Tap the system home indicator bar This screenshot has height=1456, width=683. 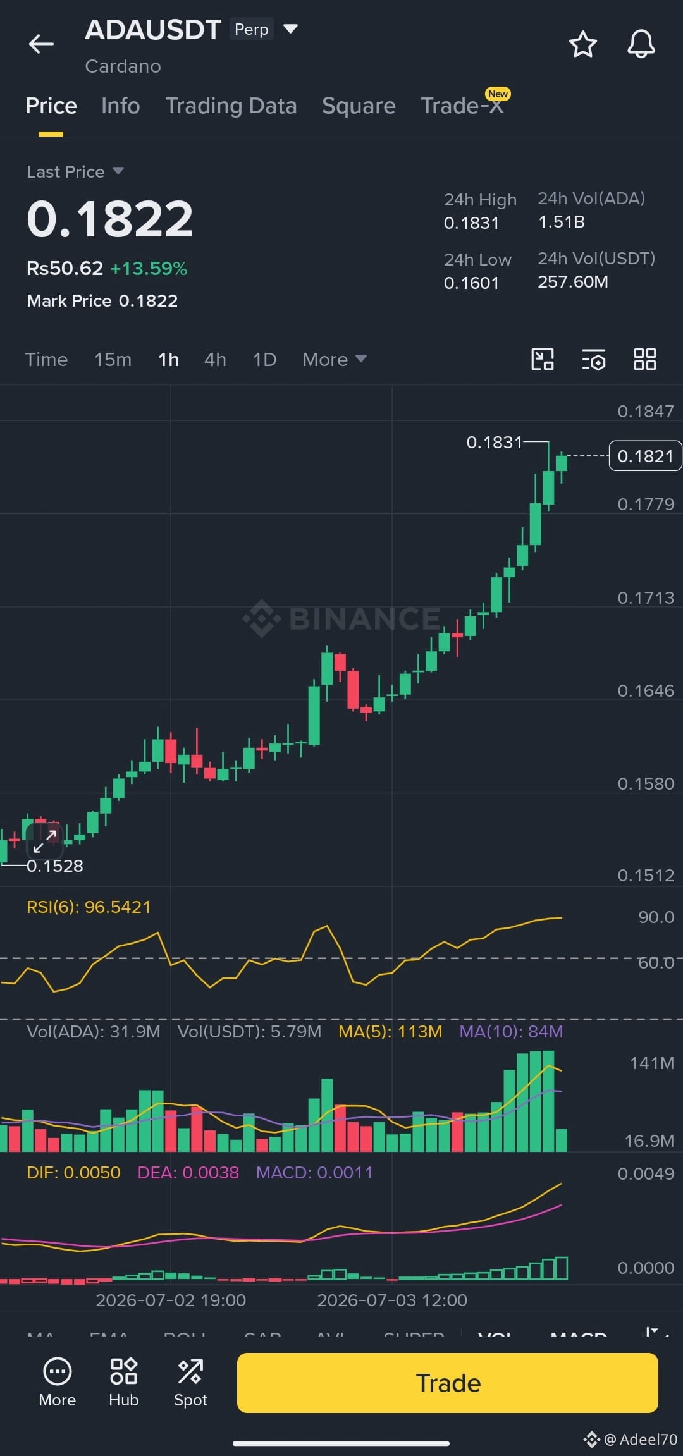pos(341,1443)
